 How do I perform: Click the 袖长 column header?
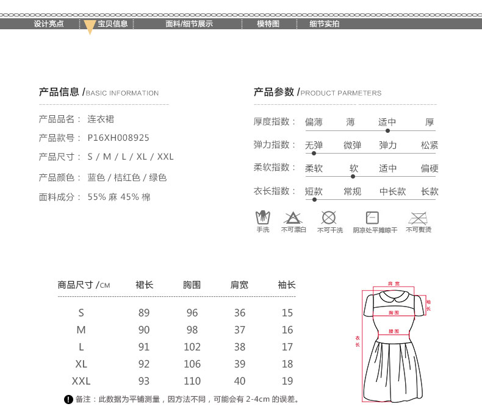(287, 285)
